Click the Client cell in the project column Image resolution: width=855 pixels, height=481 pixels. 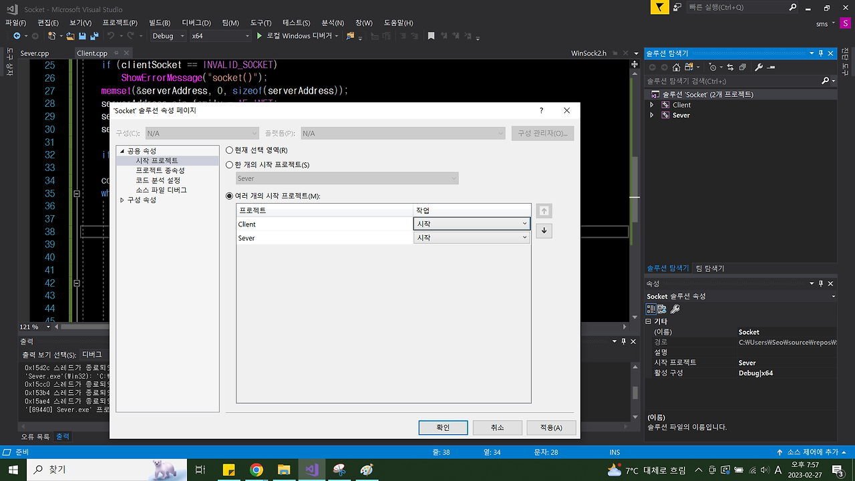(x=325, y=224)
